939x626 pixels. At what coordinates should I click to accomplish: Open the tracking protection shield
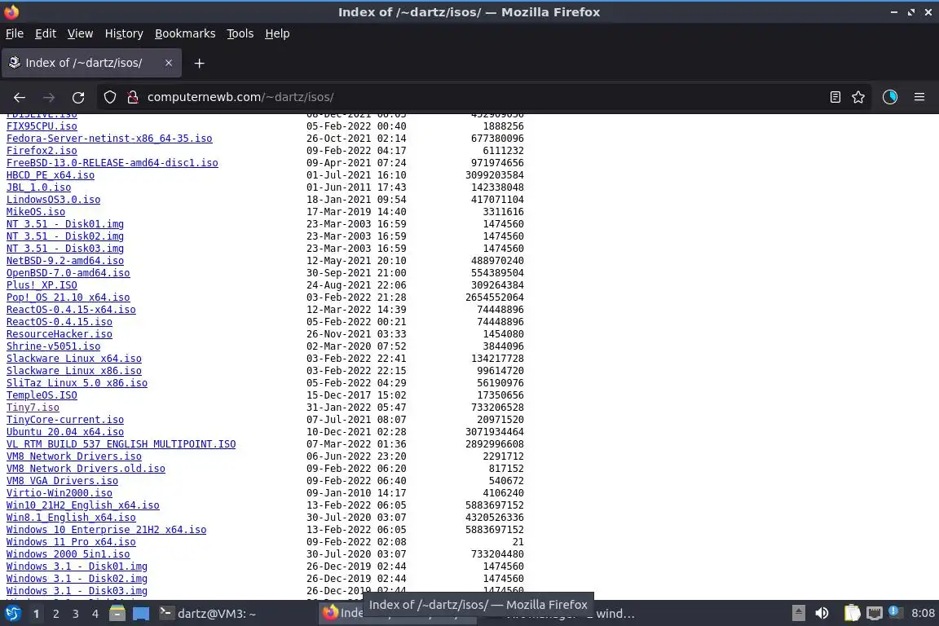click(x=110, y=97)
